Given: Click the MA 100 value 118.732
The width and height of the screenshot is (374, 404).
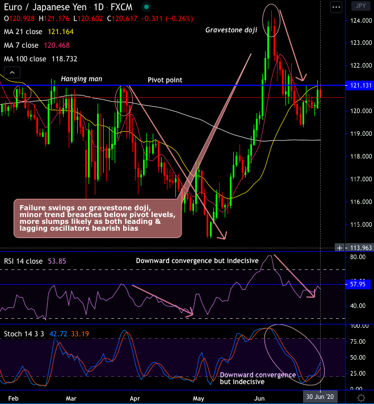Looking at the screenshot, I should (64, 59).
